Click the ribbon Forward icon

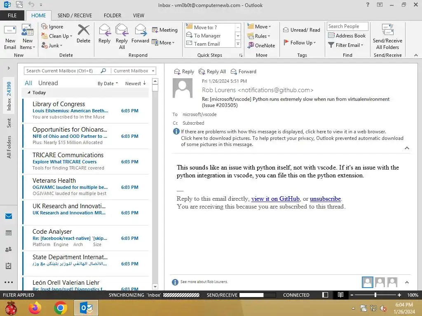[141, 30]
